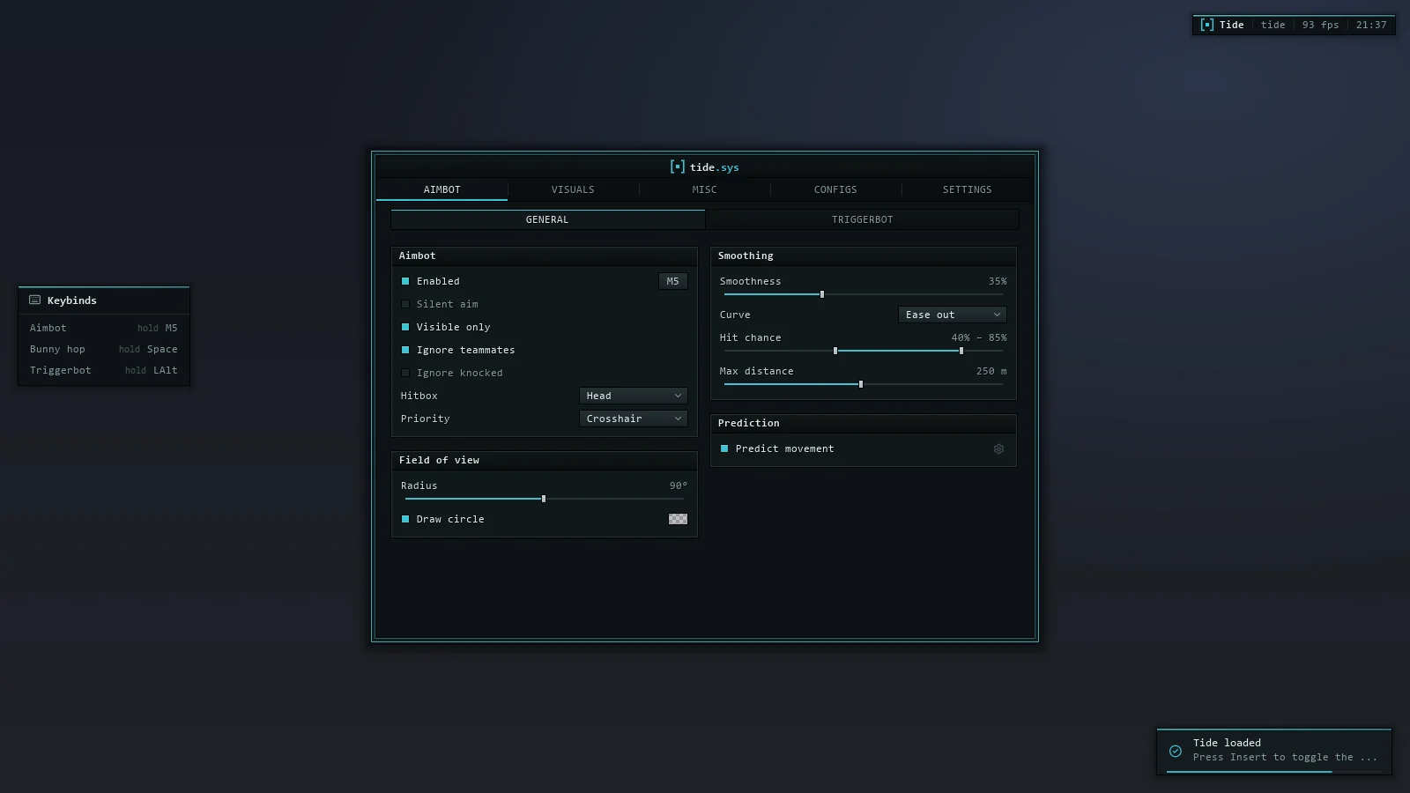Screen dimensions: 1410x793
Task: Toggle Predict movement checkbox
Action: point(724,448)
